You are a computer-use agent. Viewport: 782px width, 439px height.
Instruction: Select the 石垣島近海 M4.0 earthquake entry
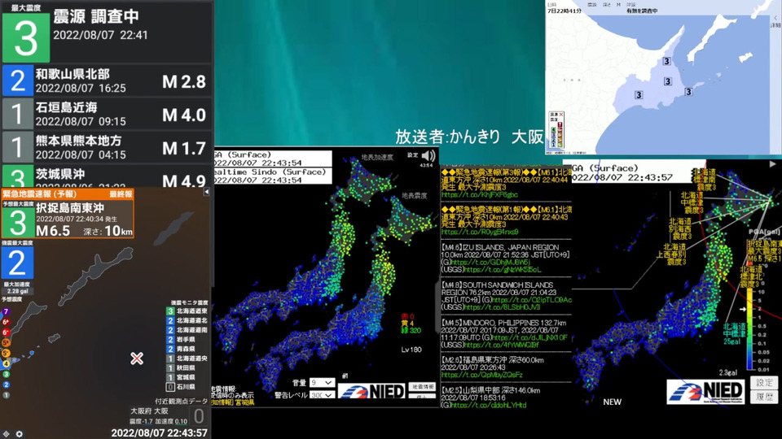pyautogui.click(x=107, y=114)
